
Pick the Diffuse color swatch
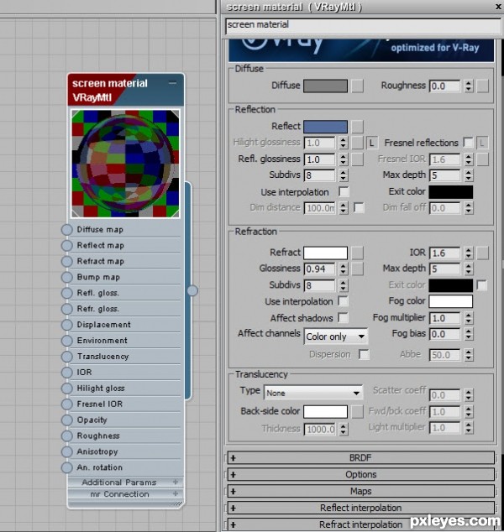[x=325, y=86]
